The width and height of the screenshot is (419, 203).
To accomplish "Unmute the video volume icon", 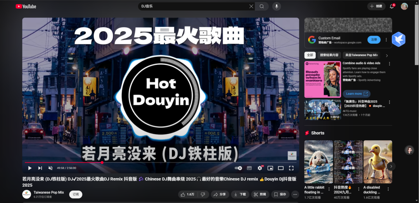I will point(50,168).
